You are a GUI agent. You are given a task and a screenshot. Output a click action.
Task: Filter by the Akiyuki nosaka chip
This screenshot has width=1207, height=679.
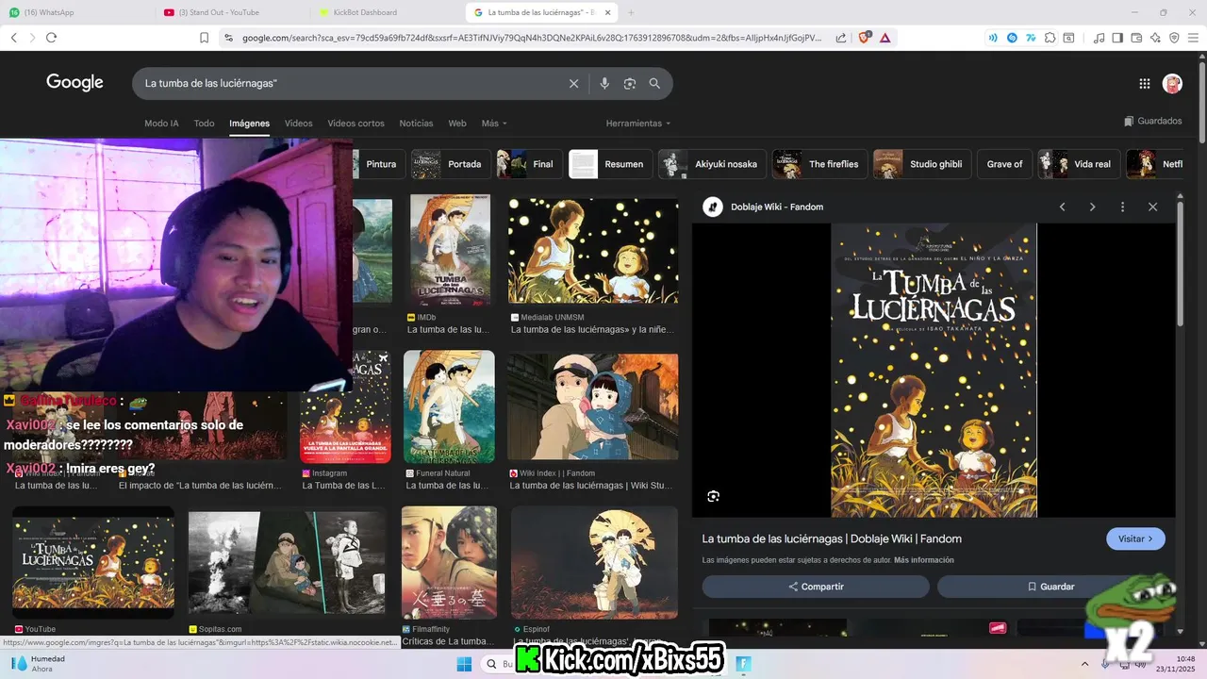(712, 164)
